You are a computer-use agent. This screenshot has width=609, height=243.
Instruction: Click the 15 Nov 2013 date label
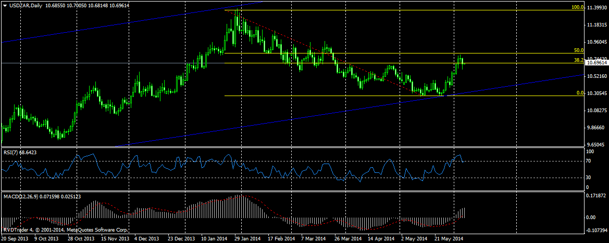pos(115,239)
